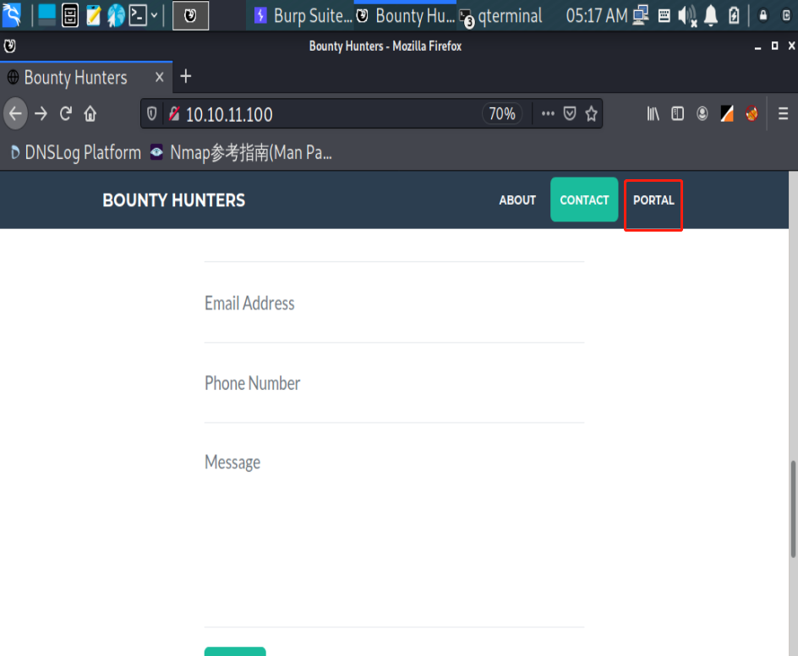Viewport: 798px width, 656px height.
Task: Go back one page
Action: pyautogui.click(x=15, y=113)
